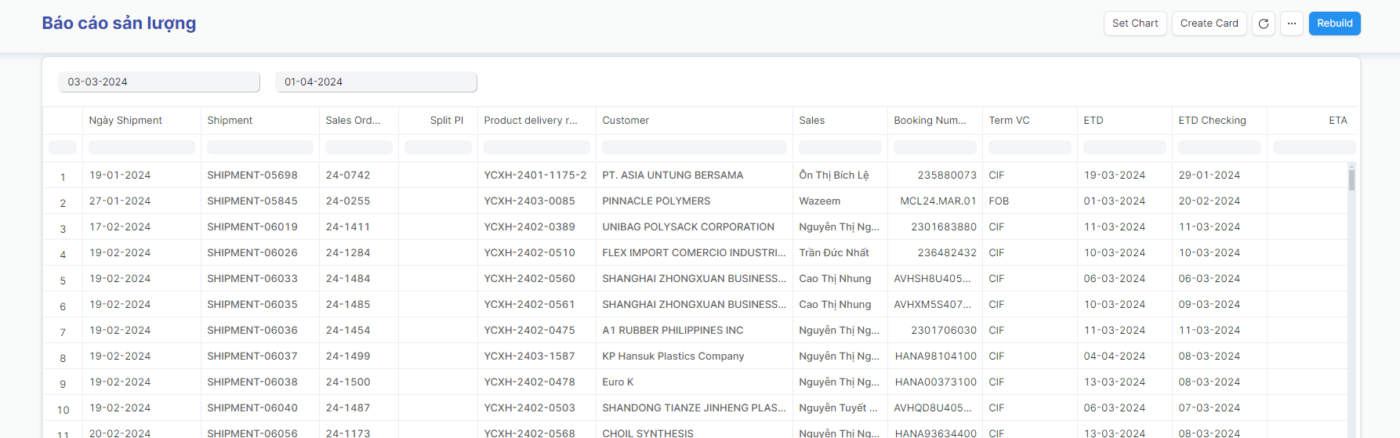Click the Booking Number column header
This screenshot has height=438, width=1400.
(x=930, y=121)
